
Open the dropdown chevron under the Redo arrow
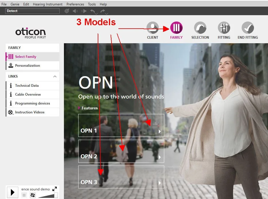107,13
